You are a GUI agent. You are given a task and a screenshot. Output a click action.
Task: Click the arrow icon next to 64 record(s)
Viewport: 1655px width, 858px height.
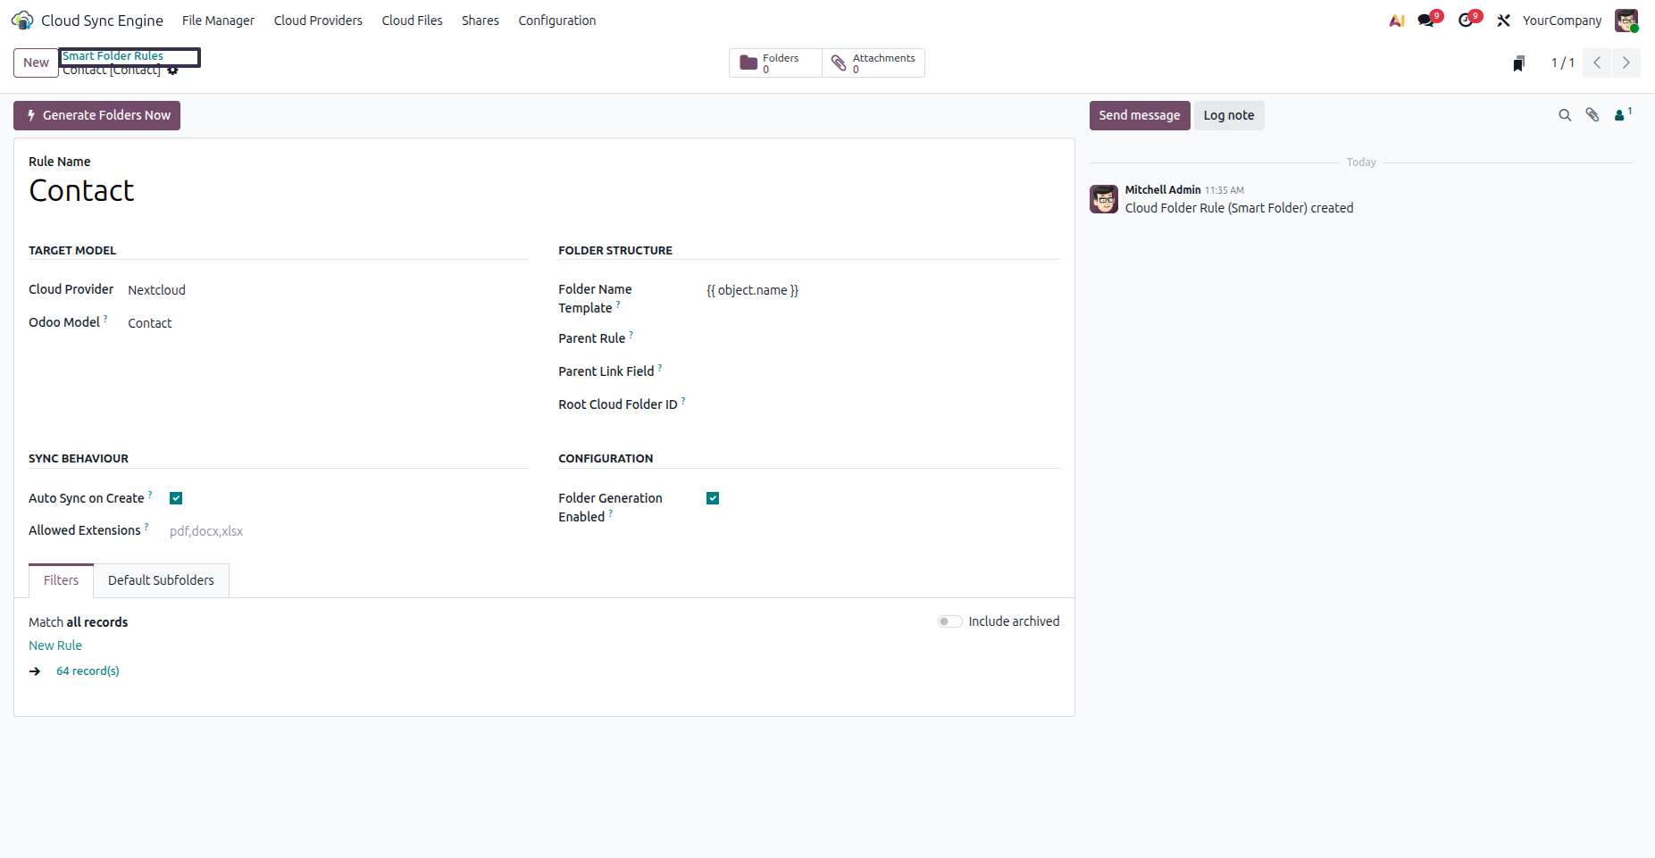tap(35, 671)
